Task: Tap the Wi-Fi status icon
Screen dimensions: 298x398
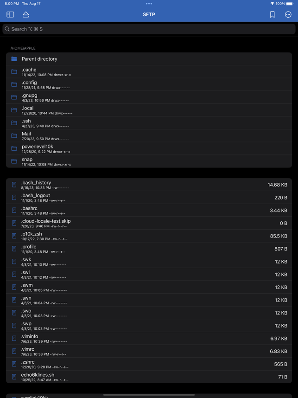Action: click(x=273, y=4)
